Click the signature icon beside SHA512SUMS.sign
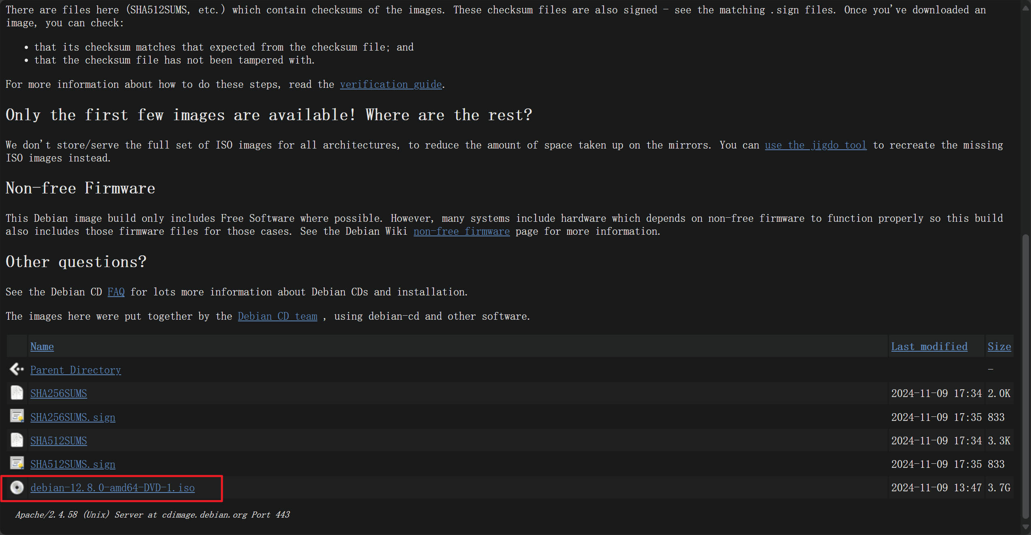The width and height of the screenshot is (1031, 535). pos(17,463)
